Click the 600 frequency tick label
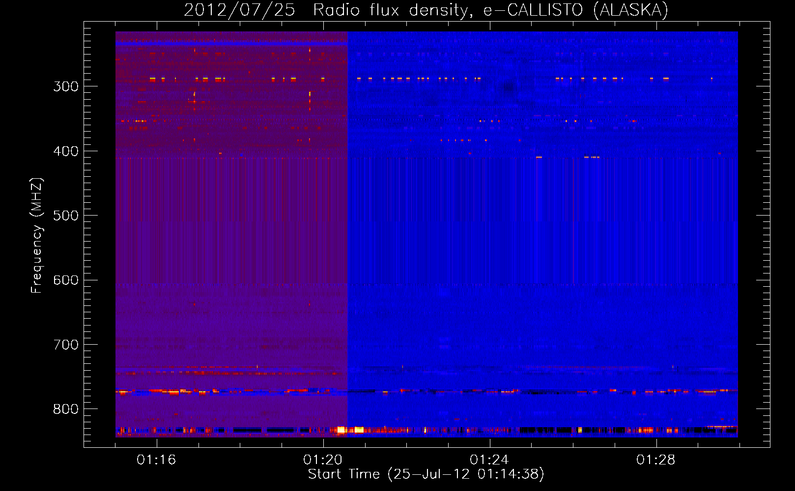This screenshot has height=491, width=795. coord(66,280)
